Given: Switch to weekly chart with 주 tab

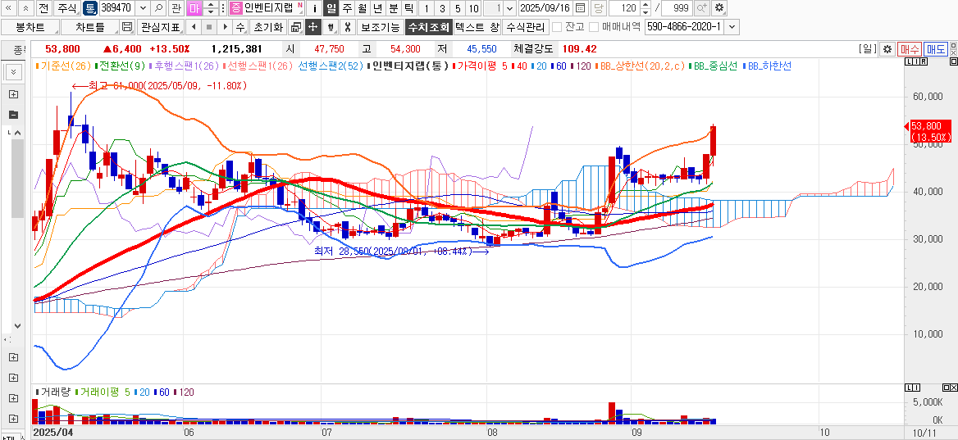Looking at the screenshot, I should coord(347,8).
